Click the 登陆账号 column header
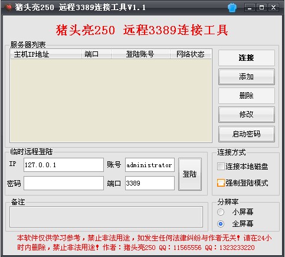 click(140, 54)
